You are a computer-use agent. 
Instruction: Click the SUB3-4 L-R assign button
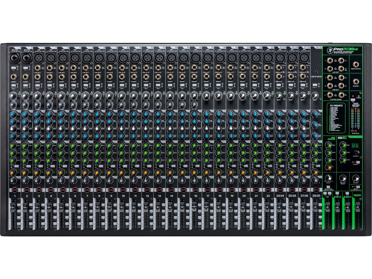(347, 194)
